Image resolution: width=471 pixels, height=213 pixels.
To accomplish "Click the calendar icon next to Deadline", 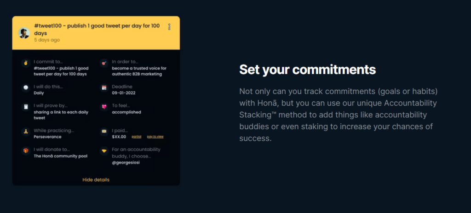I will (x=103, y=87).
